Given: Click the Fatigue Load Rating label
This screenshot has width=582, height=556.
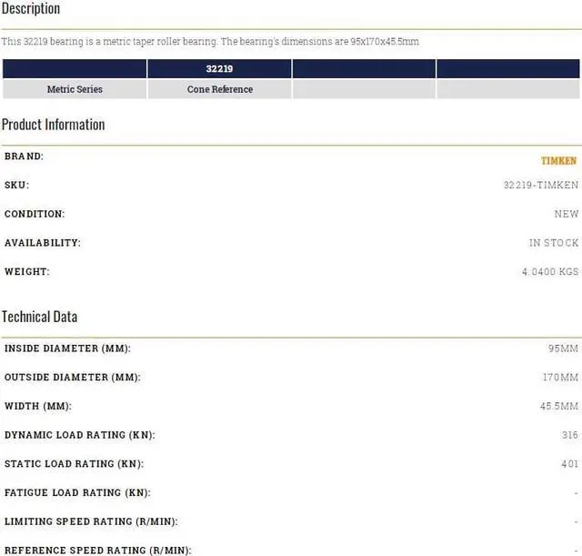Looking at the screenshot, I should point(77,492).
